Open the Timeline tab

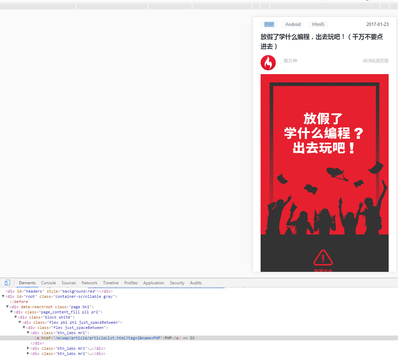[x=111, y=283]
